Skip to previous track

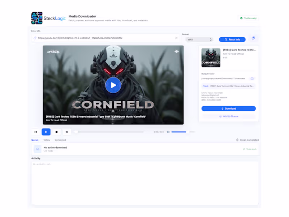35,132
